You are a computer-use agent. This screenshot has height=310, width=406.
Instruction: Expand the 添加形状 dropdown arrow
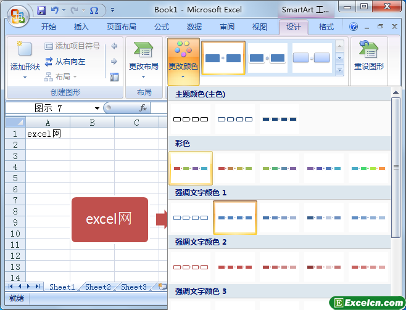coord(25,77)
